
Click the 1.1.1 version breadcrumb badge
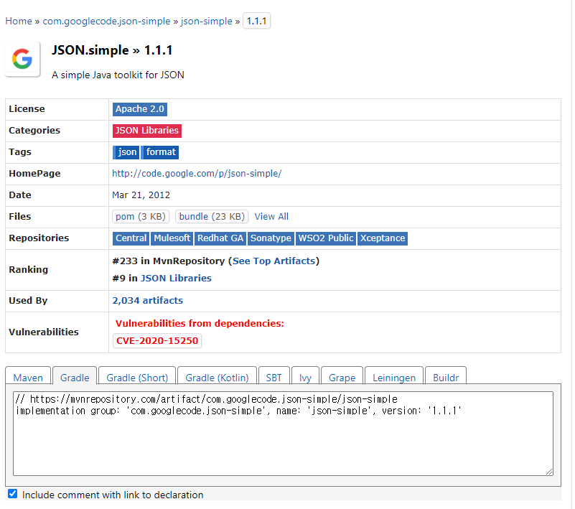(x=256, y=21)
